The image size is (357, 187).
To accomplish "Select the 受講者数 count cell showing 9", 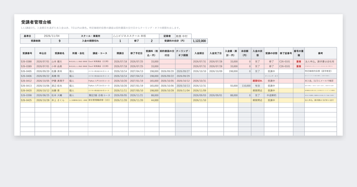I will [x=60, y=41].
